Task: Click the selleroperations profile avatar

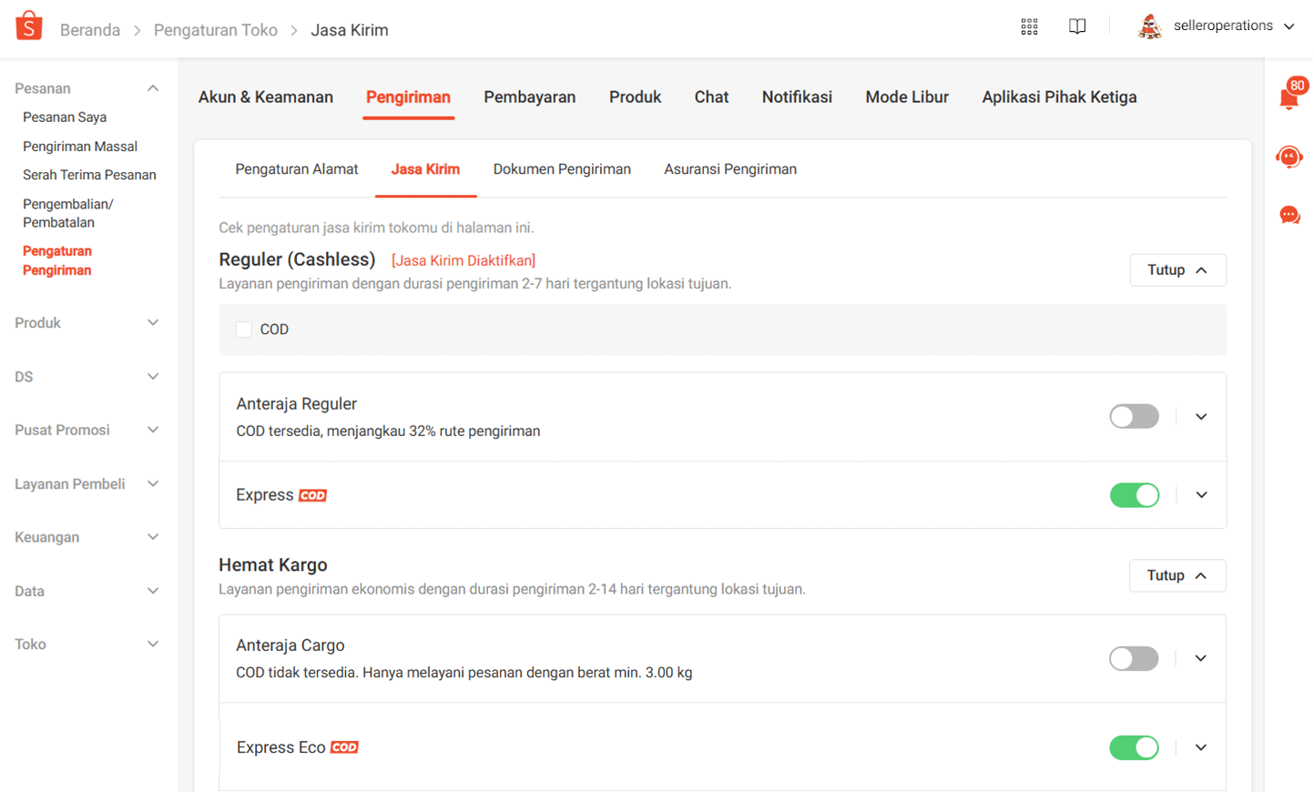Action: coord(1150,25)
